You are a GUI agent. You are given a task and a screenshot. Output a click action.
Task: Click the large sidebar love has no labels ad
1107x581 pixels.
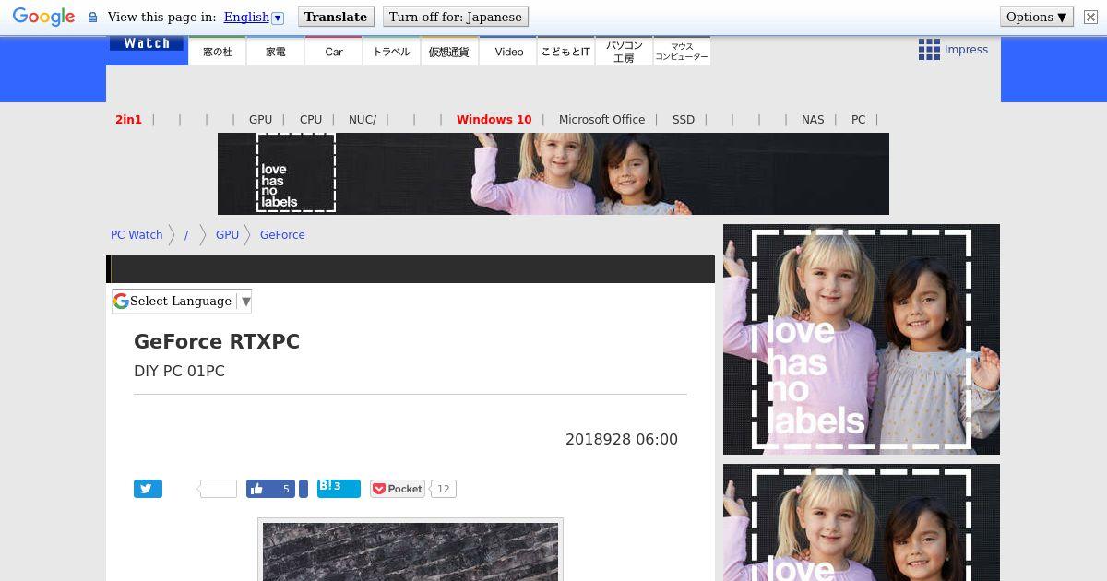862,339
